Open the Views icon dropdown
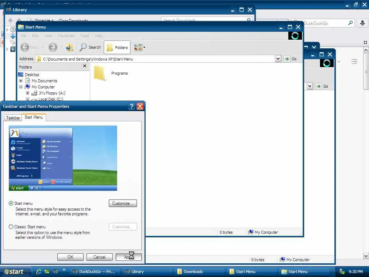Screen dimensions: 369x277 click(x=139, y=47)
